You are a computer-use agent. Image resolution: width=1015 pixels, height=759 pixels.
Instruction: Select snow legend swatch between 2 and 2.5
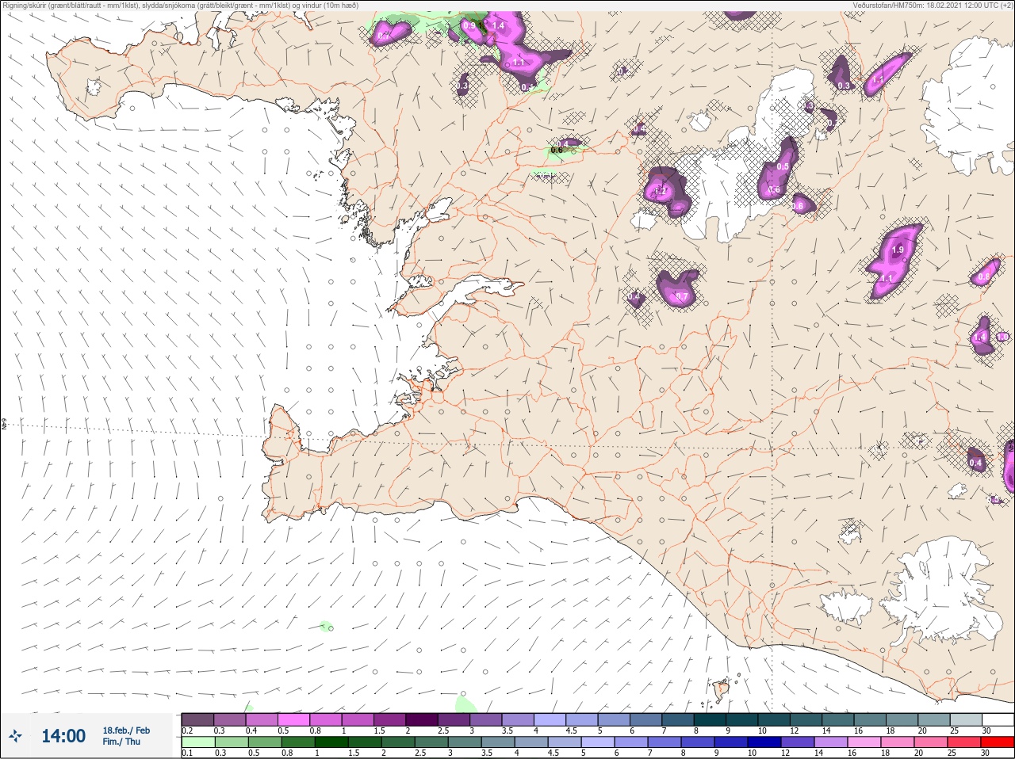423,719
